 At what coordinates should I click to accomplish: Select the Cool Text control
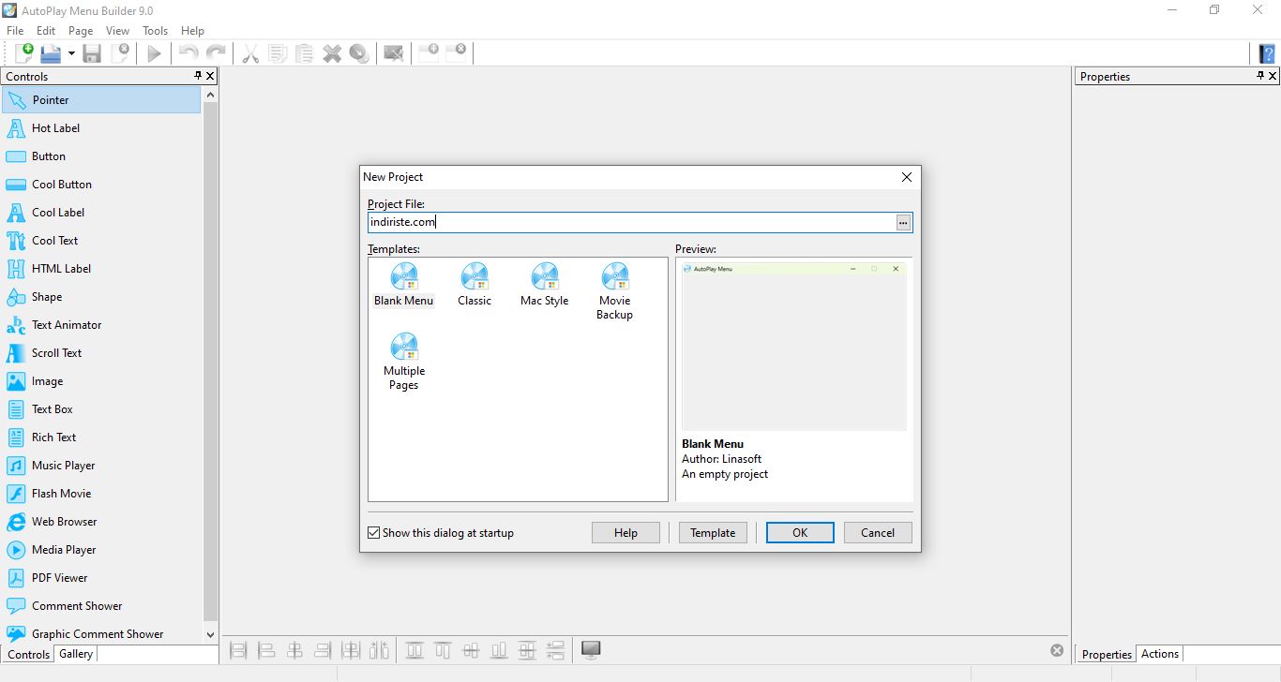click(x=101, y=241)
